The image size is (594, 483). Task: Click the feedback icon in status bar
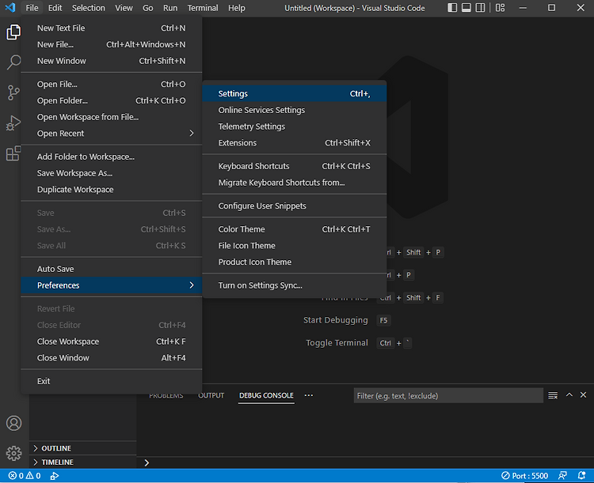562,475
